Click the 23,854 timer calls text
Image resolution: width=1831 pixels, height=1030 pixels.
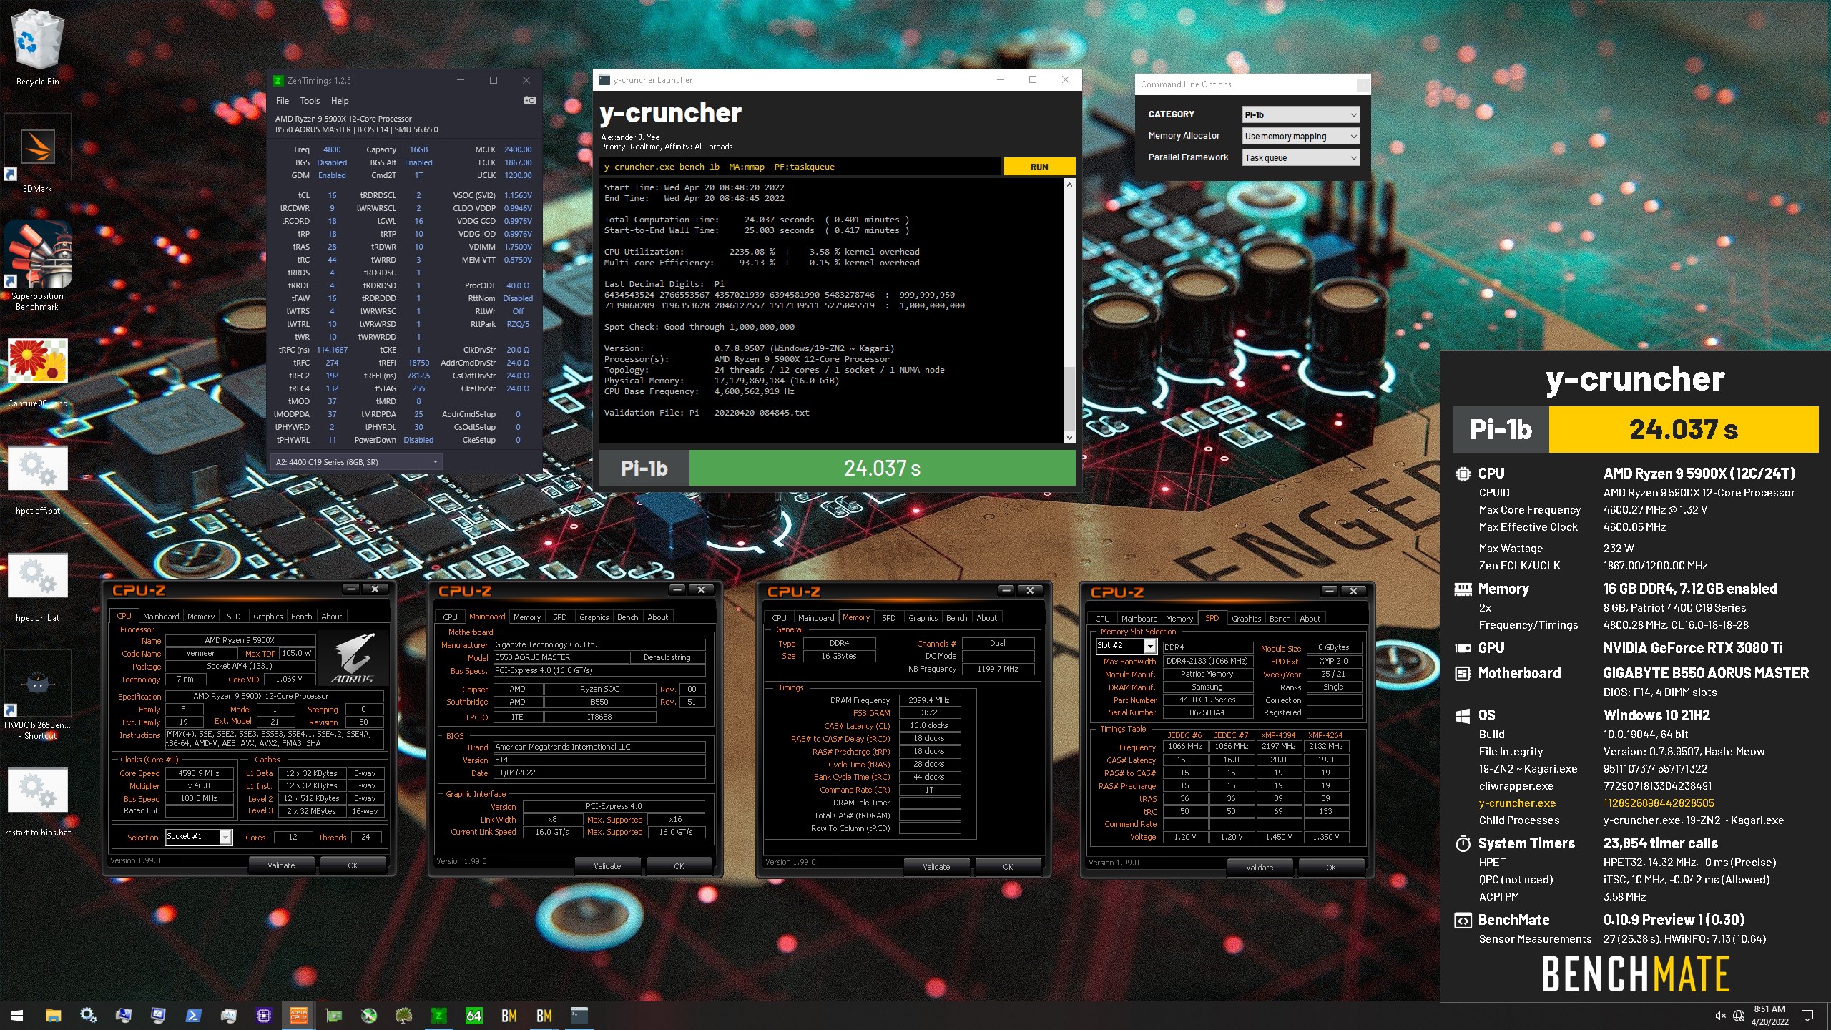[1660, 843]
